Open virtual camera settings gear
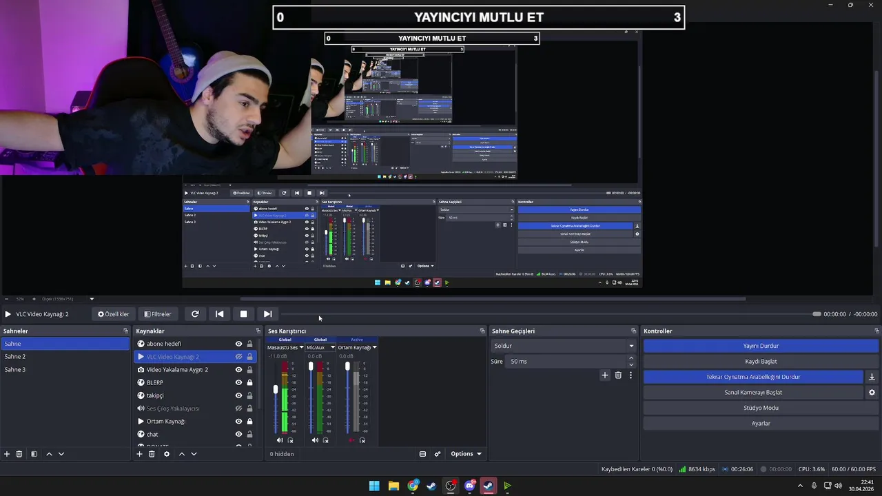Viewport: 882px width, 496px height. click(872, 392)
